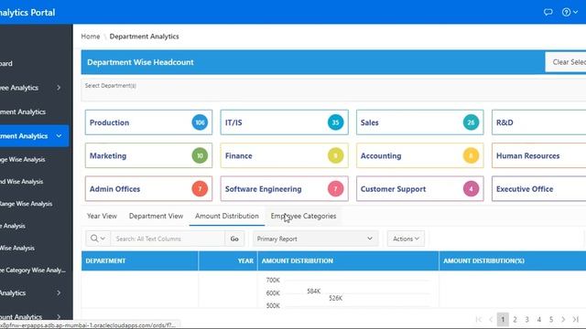Select the Software Engineering card
This screenshot has height=329, width=586.
click(284, 189)
